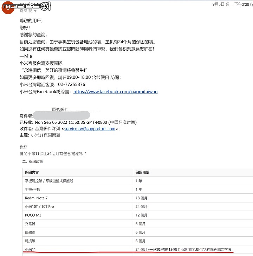Image resolution: width=253 pixels, height=256 pixels.
Task: Click the signature line —Mia
Action: point(26,56)
